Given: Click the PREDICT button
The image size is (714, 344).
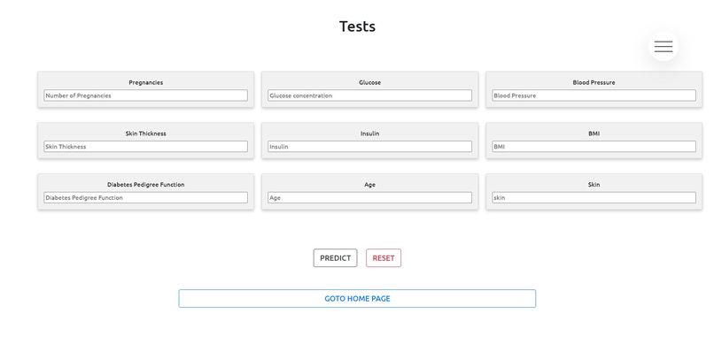Looking at the screenshot, I should pos(335,258).
